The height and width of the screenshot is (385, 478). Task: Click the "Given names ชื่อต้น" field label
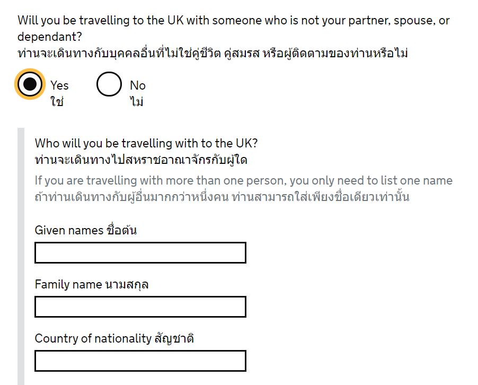point(86,230)
